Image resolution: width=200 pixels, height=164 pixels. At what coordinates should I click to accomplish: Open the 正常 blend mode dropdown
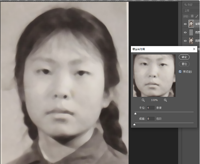coord(191,11)
